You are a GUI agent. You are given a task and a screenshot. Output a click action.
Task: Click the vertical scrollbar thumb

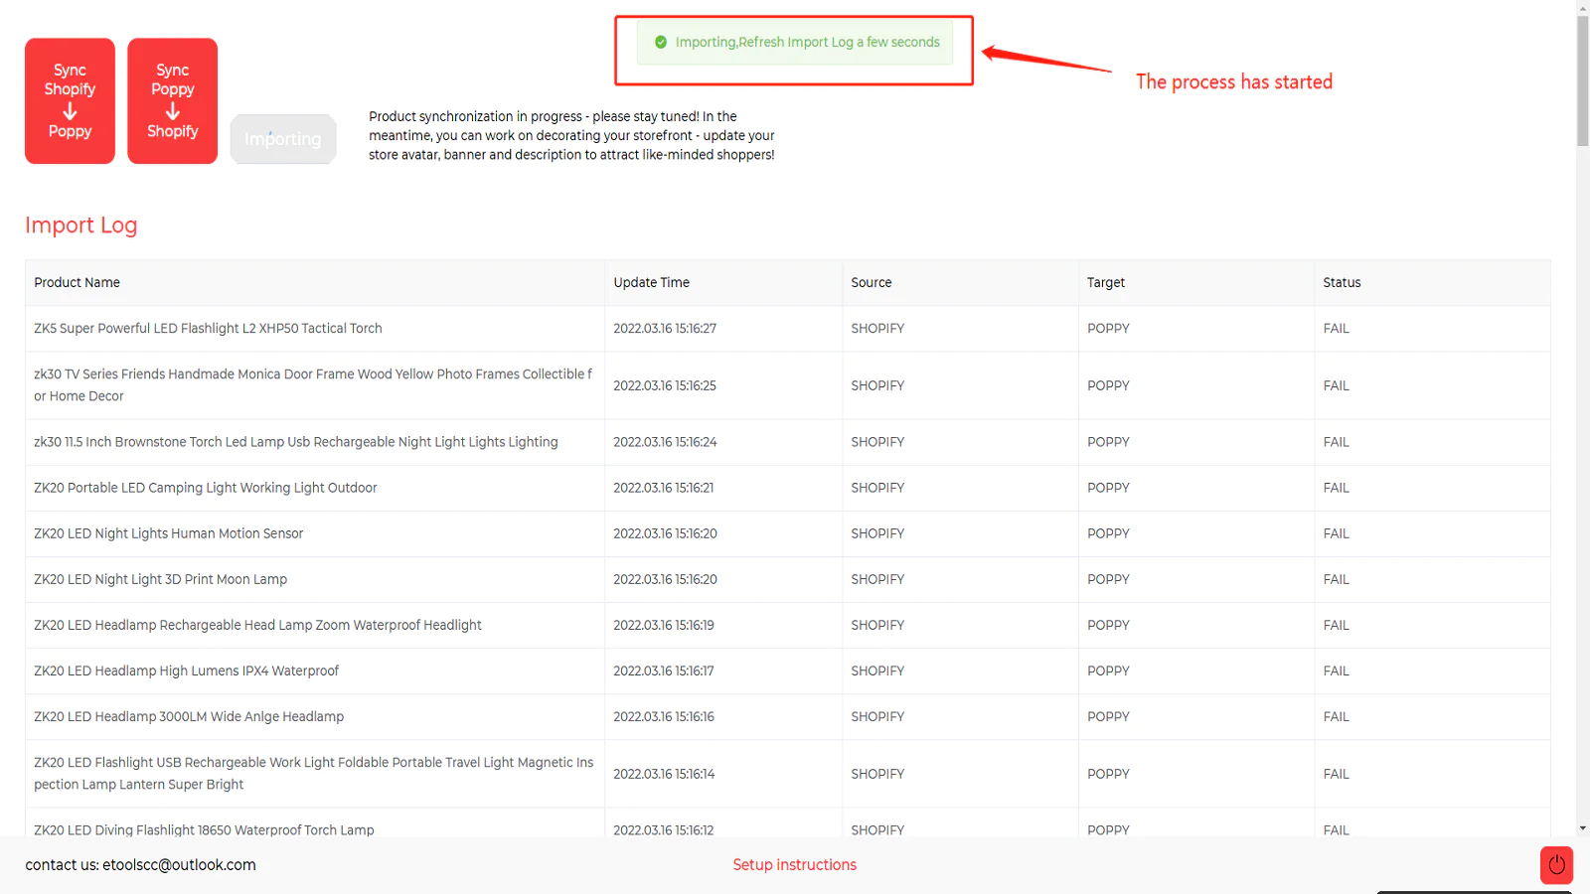(x=1582, y=81)
